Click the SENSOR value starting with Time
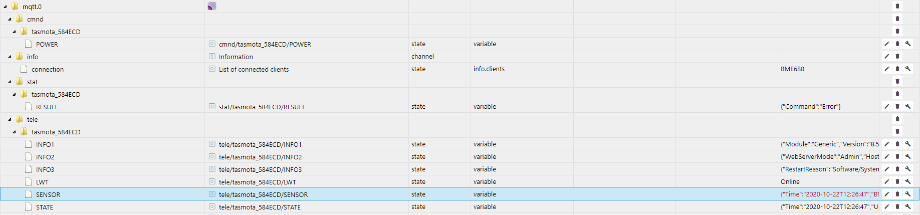This screenshot has width=920, height=215. pyautogui.click(x=829, y=194)
